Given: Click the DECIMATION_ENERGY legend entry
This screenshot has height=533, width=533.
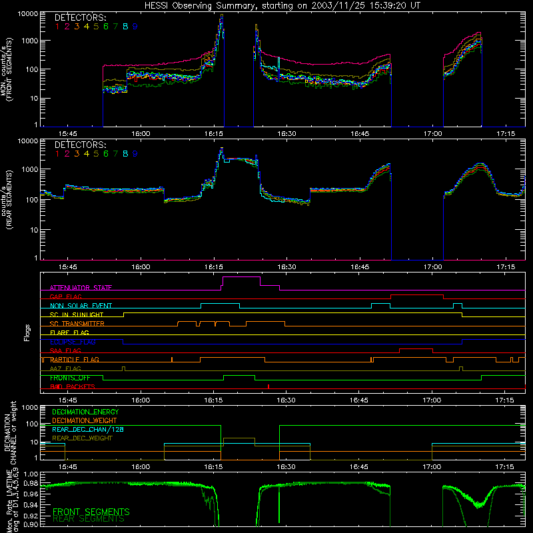Looking at the screenshot, I should pos(85,412).
